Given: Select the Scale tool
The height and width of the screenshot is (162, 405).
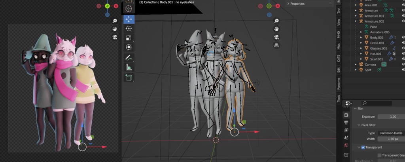Looking at the screenshot, I should point(129,38).
